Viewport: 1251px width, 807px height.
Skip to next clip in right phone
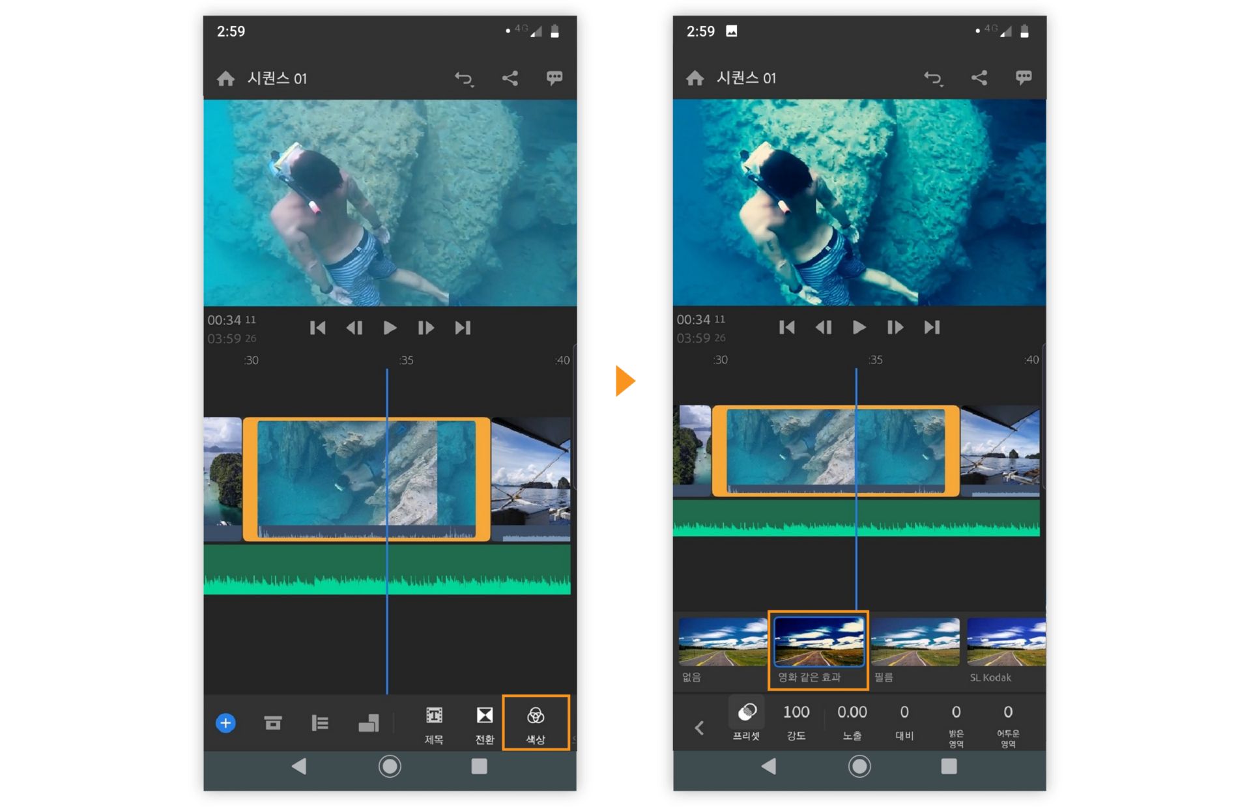coord(932,327)
